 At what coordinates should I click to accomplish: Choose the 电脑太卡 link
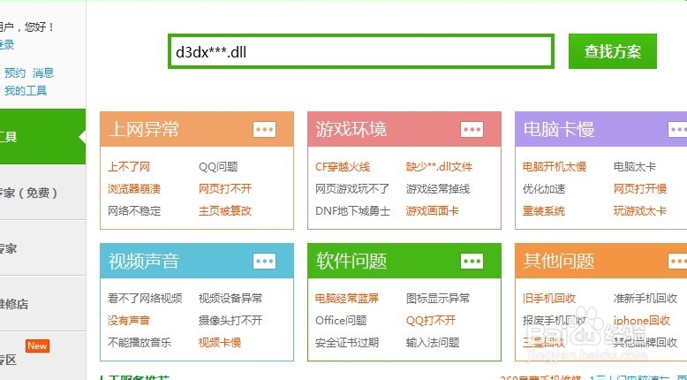point(634,166)
